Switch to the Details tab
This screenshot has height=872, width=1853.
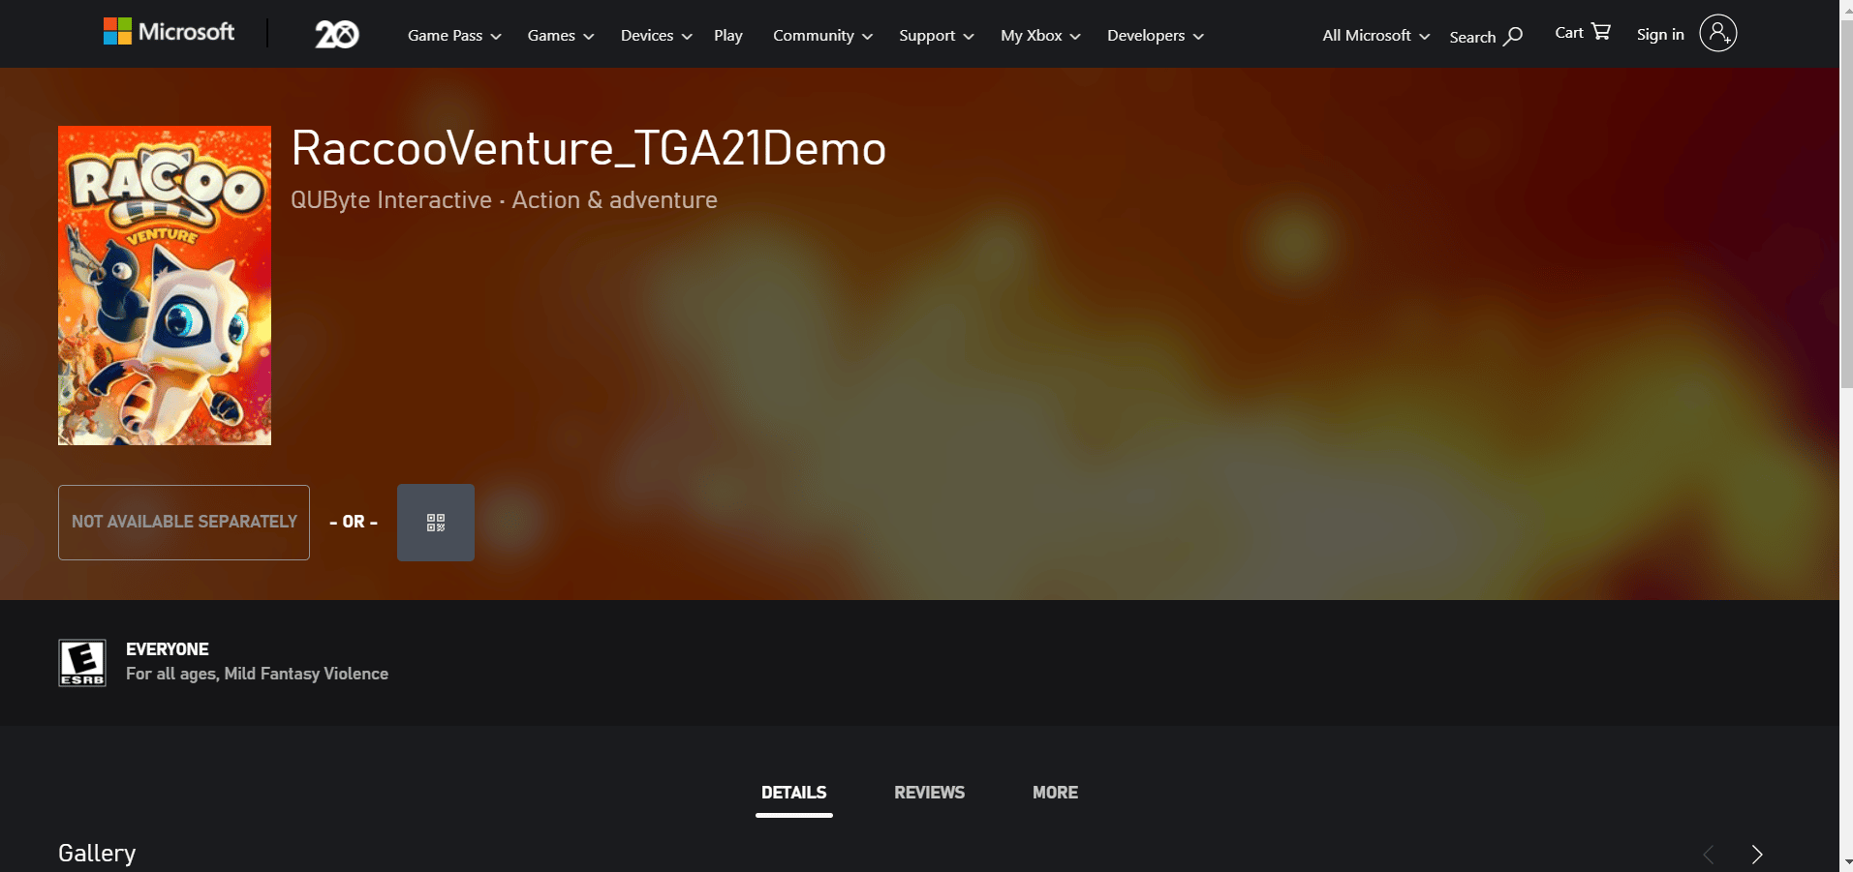794,793
